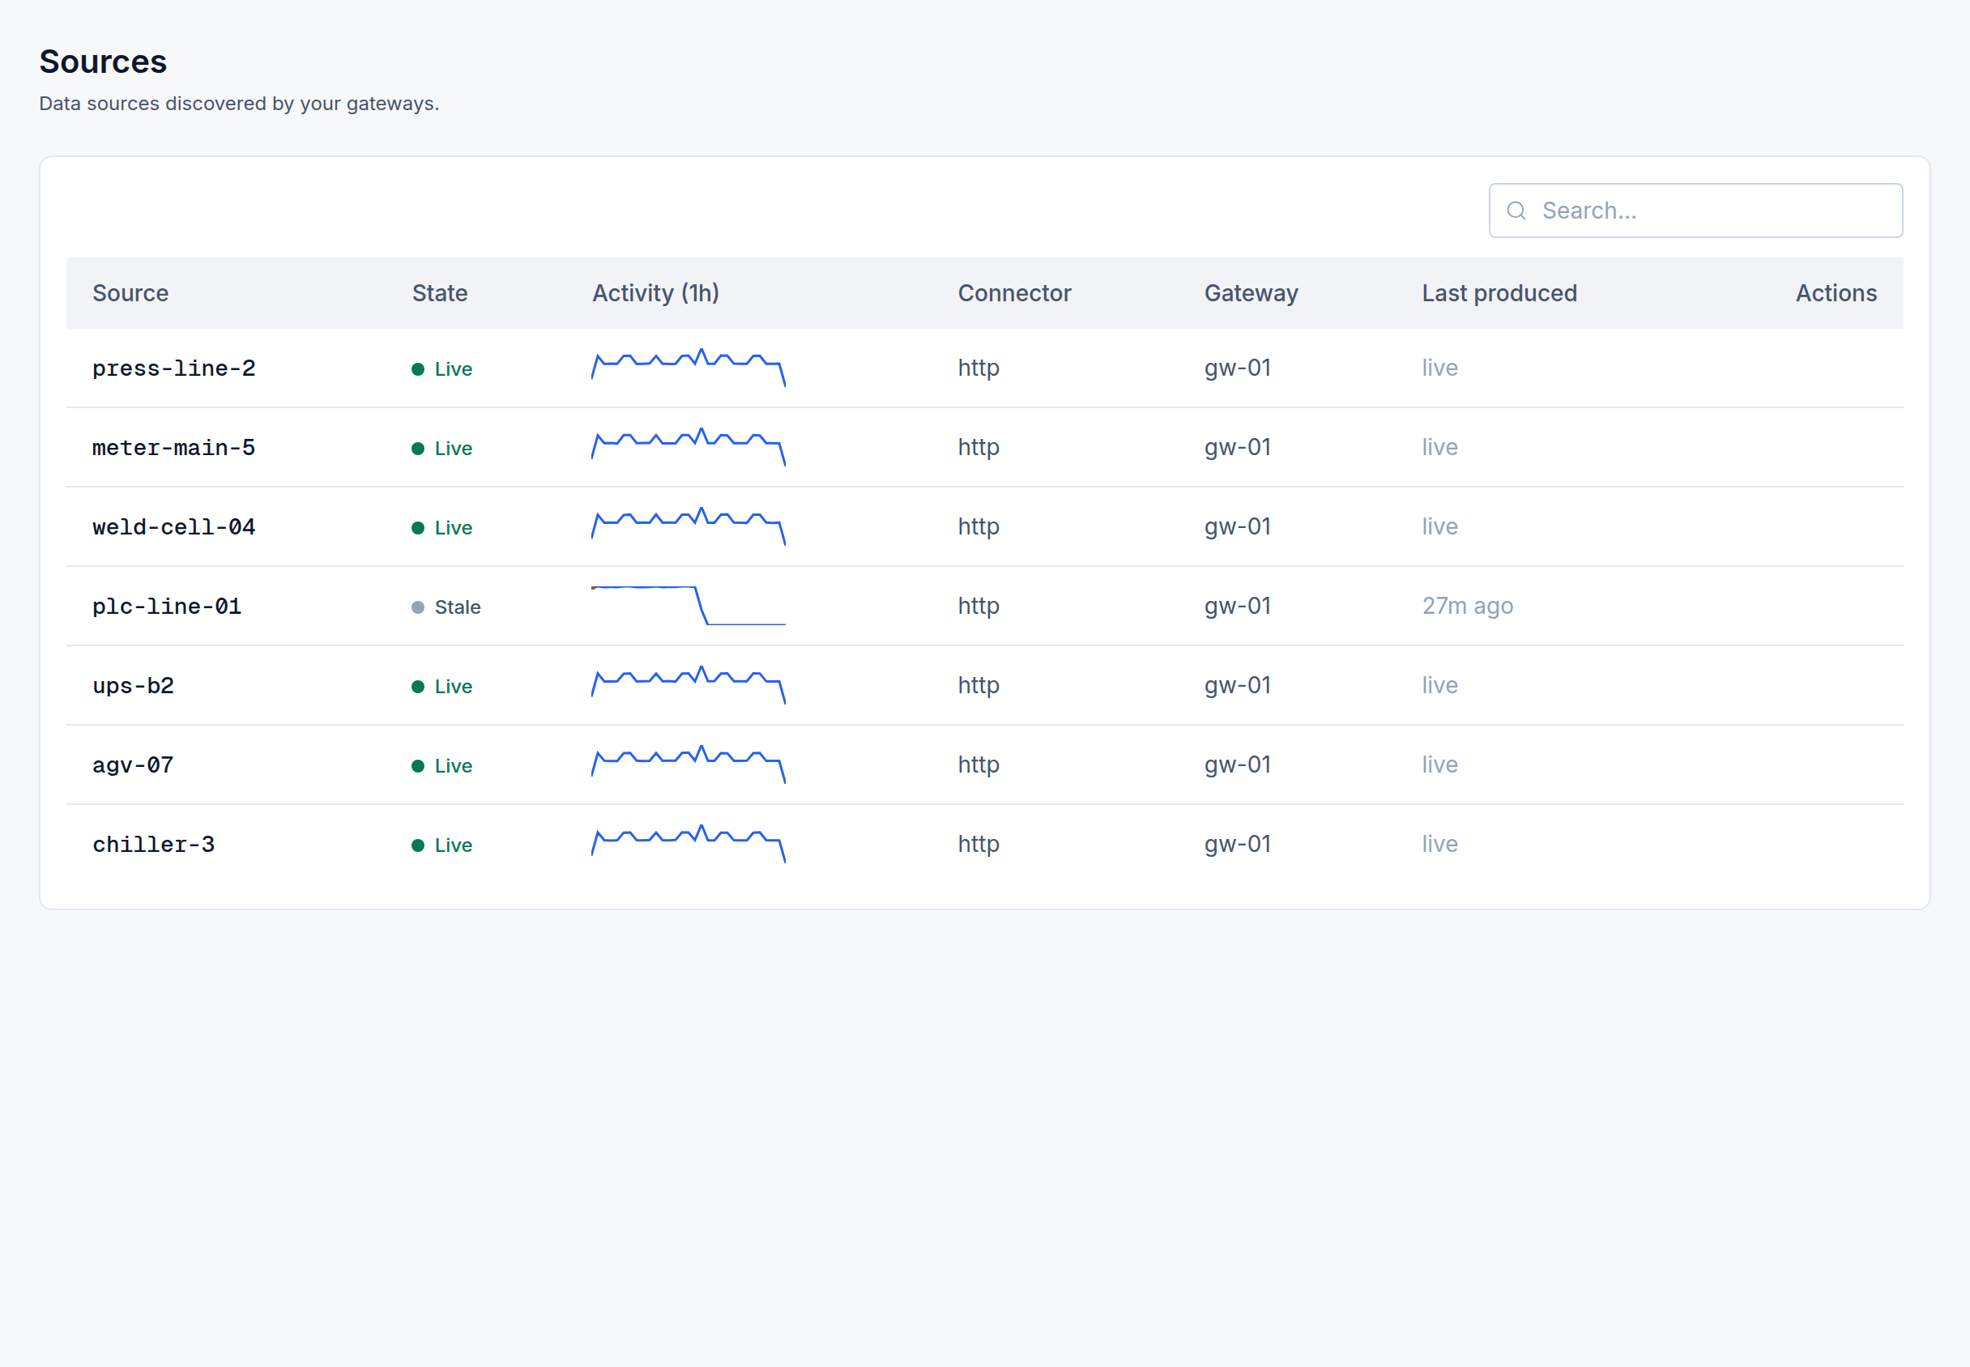The image size is (1970, 1367).
Task: Click the data sources description subtitle
Action: [x=239, y=104]
